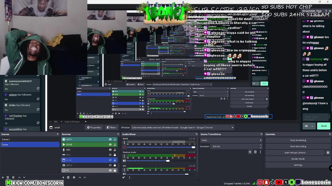Open advanced audio properties gears icon
Image resolution: width=332 pixels, height=186 pixels.
(124, 177)
